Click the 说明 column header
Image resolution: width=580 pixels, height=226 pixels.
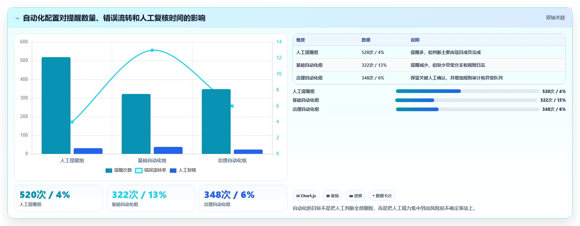(x=415, y=40)
